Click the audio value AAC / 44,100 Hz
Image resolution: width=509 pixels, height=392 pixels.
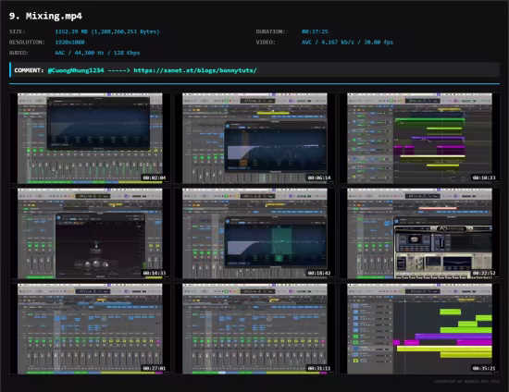coord(97,53)
